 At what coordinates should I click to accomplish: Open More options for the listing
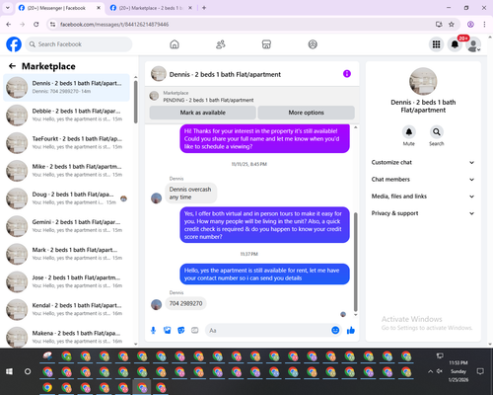point(306,113)
